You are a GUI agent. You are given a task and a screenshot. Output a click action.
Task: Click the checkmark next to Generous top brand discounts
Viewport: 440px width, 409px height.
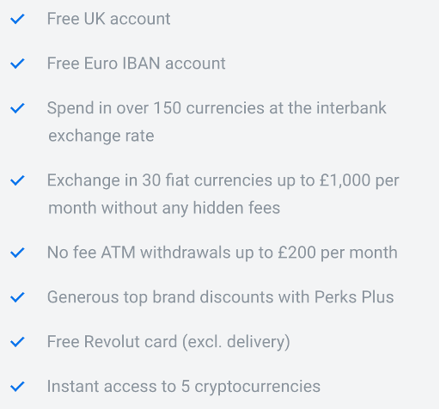pyautogui.click(x=17, y=297)
